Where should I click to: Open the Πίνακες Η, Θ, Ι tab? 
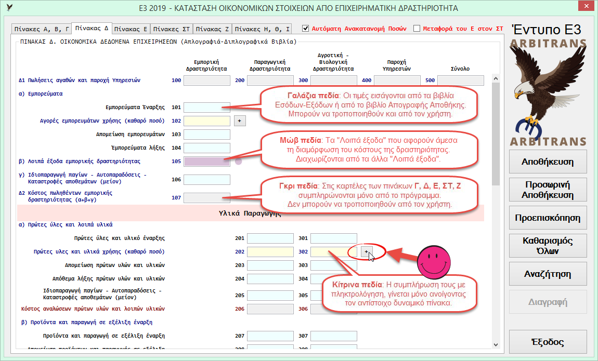(262, 29)
